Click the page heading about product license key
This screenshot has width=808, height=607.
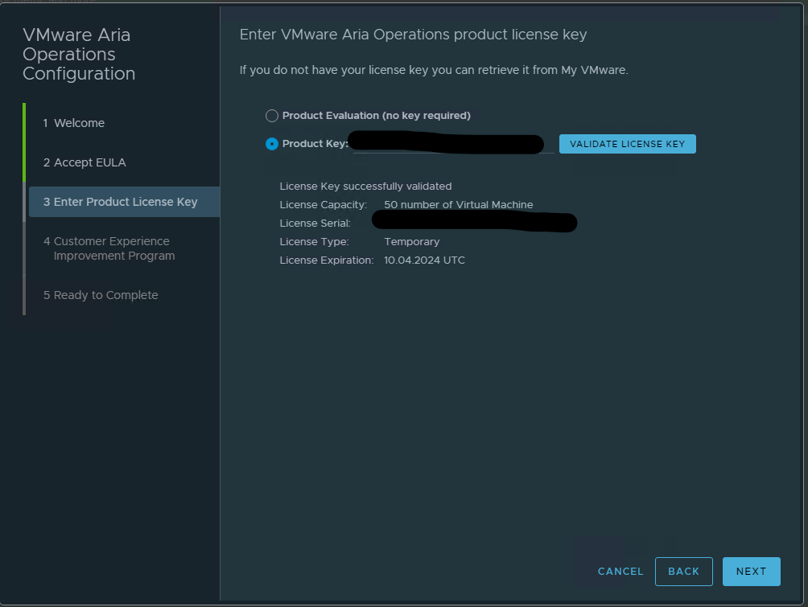413,35
